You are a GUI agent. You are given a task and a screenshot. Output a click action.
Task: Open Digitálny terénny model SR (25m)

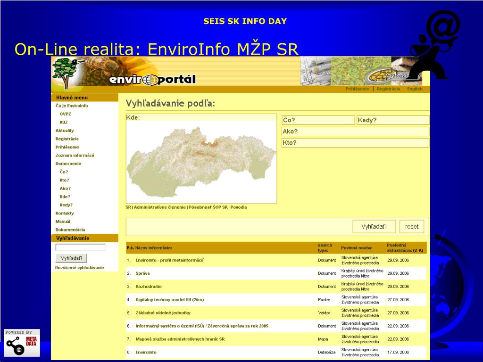click(x=170, y=300)
